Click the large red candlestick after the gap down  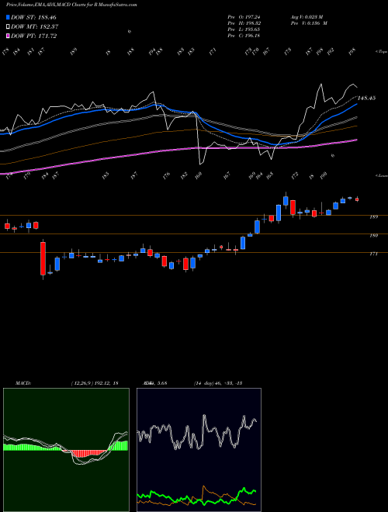click(43, 258)
